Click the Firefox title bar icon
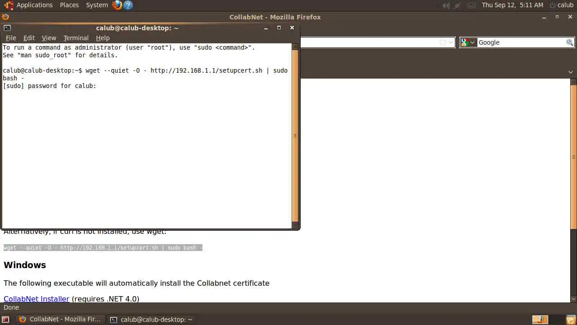This screenshot has height=325, width=577. pyautogui.click(x=5, y=17)
